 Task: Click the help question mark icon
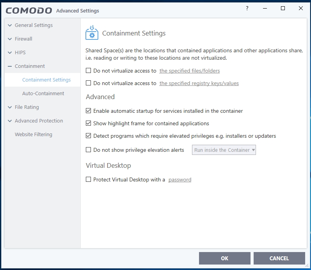[x=247, y=9]
